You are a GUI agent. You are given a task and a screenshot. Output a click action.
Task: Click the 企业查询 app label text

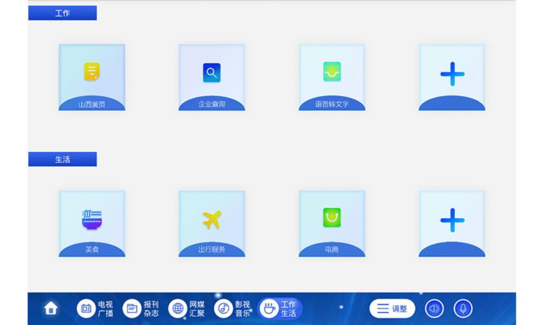pos(211,104)
